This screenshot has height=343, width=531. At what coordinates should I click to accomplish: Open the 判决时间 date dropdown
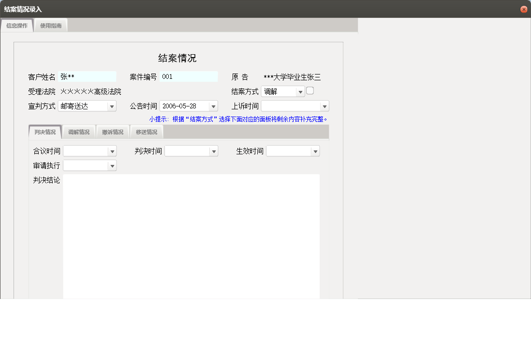(x=214, y=151)
